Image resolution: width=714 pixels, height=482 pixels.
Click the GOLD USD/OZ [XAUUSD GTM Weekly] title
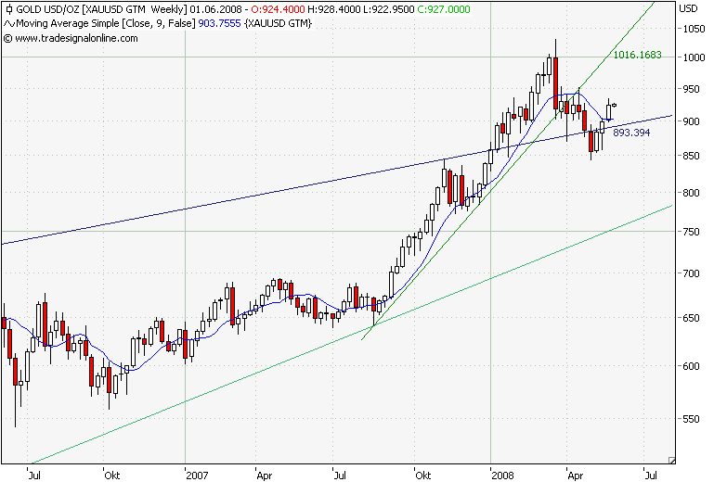pos(101,9)
